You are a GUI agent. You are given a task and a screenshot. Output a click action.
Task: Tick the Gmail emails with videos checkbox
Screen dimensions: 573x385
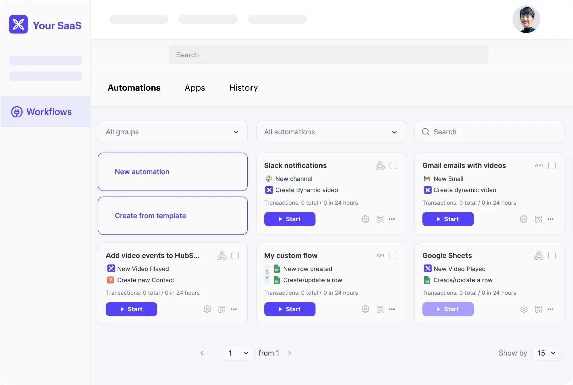pos(552,165)
